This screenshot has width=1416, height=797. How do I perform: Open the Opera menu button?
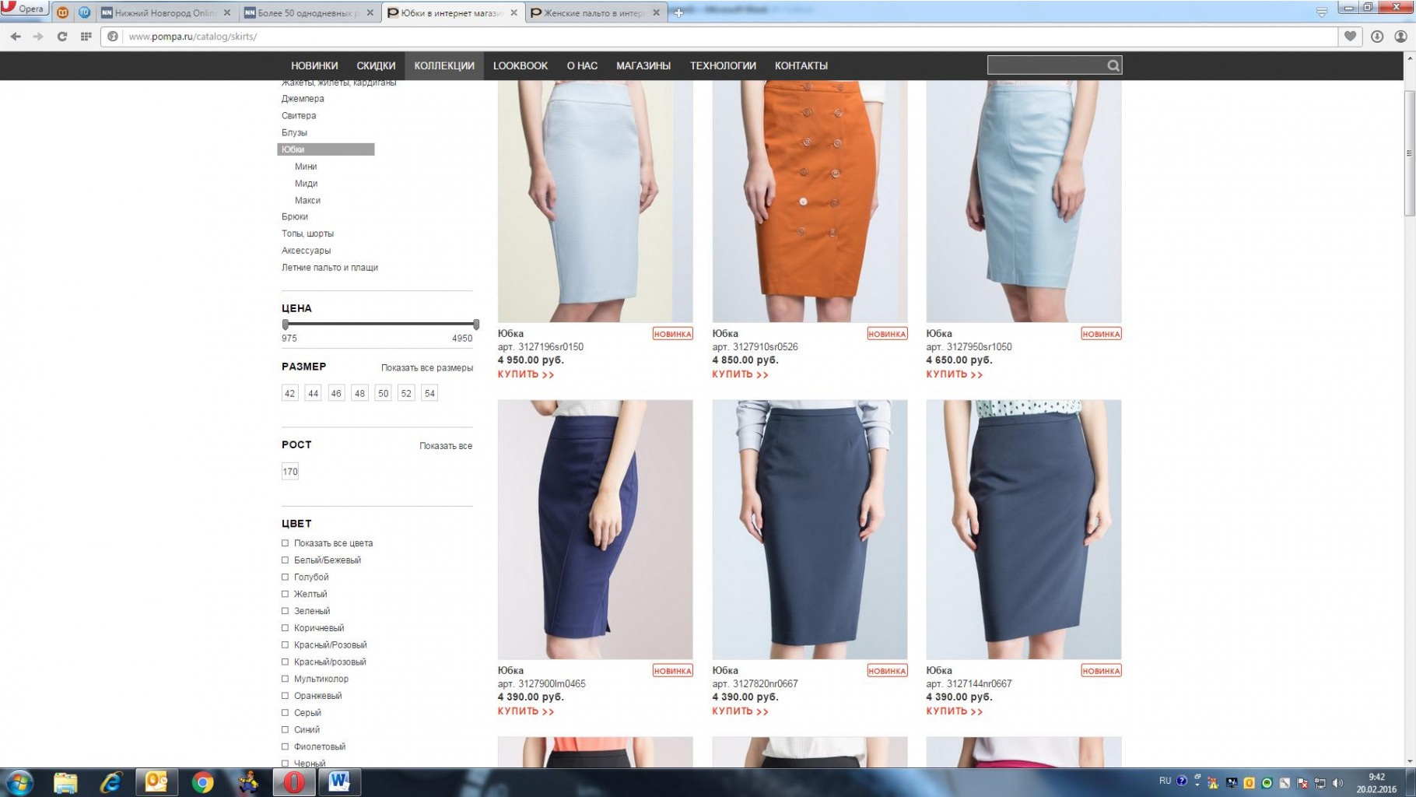coord(24,9)
